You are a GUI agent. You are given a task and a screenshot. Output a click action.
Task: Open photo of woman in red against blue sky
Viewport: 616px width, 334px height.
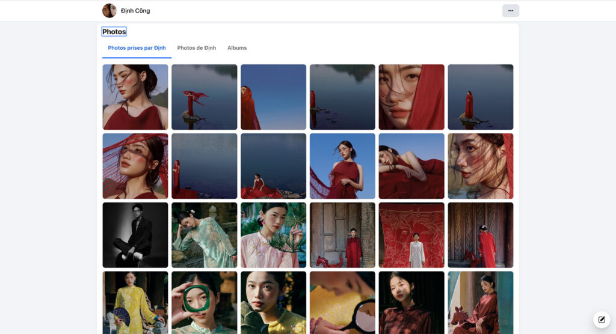pyautogui.click(x=342, y=166)
